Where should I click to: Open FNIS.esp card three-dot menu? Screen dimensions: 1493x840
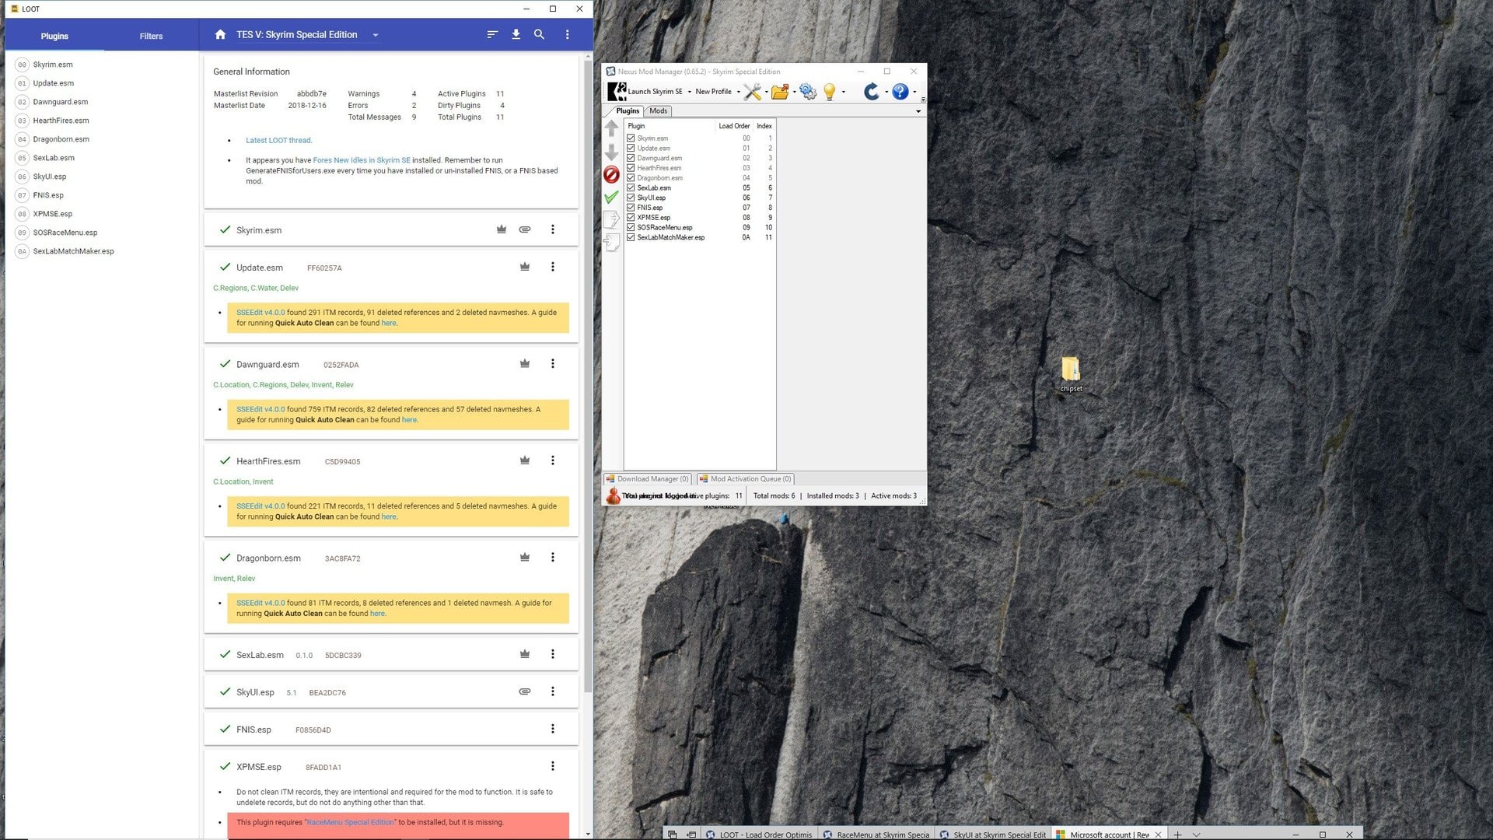point(553,729)
